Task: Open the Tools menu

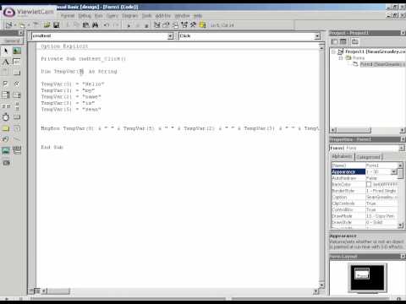Action: click(146, 16)
